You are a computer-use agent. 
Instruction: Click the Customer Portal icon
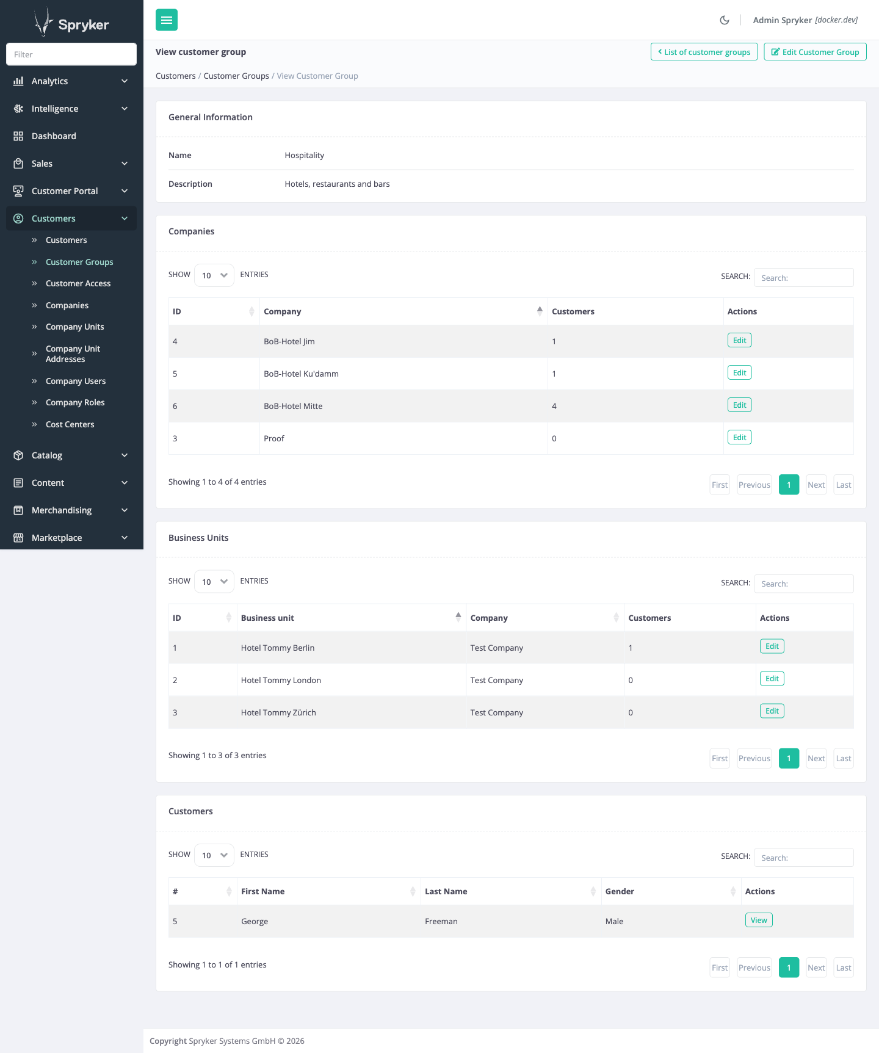[x=18, y=191]
